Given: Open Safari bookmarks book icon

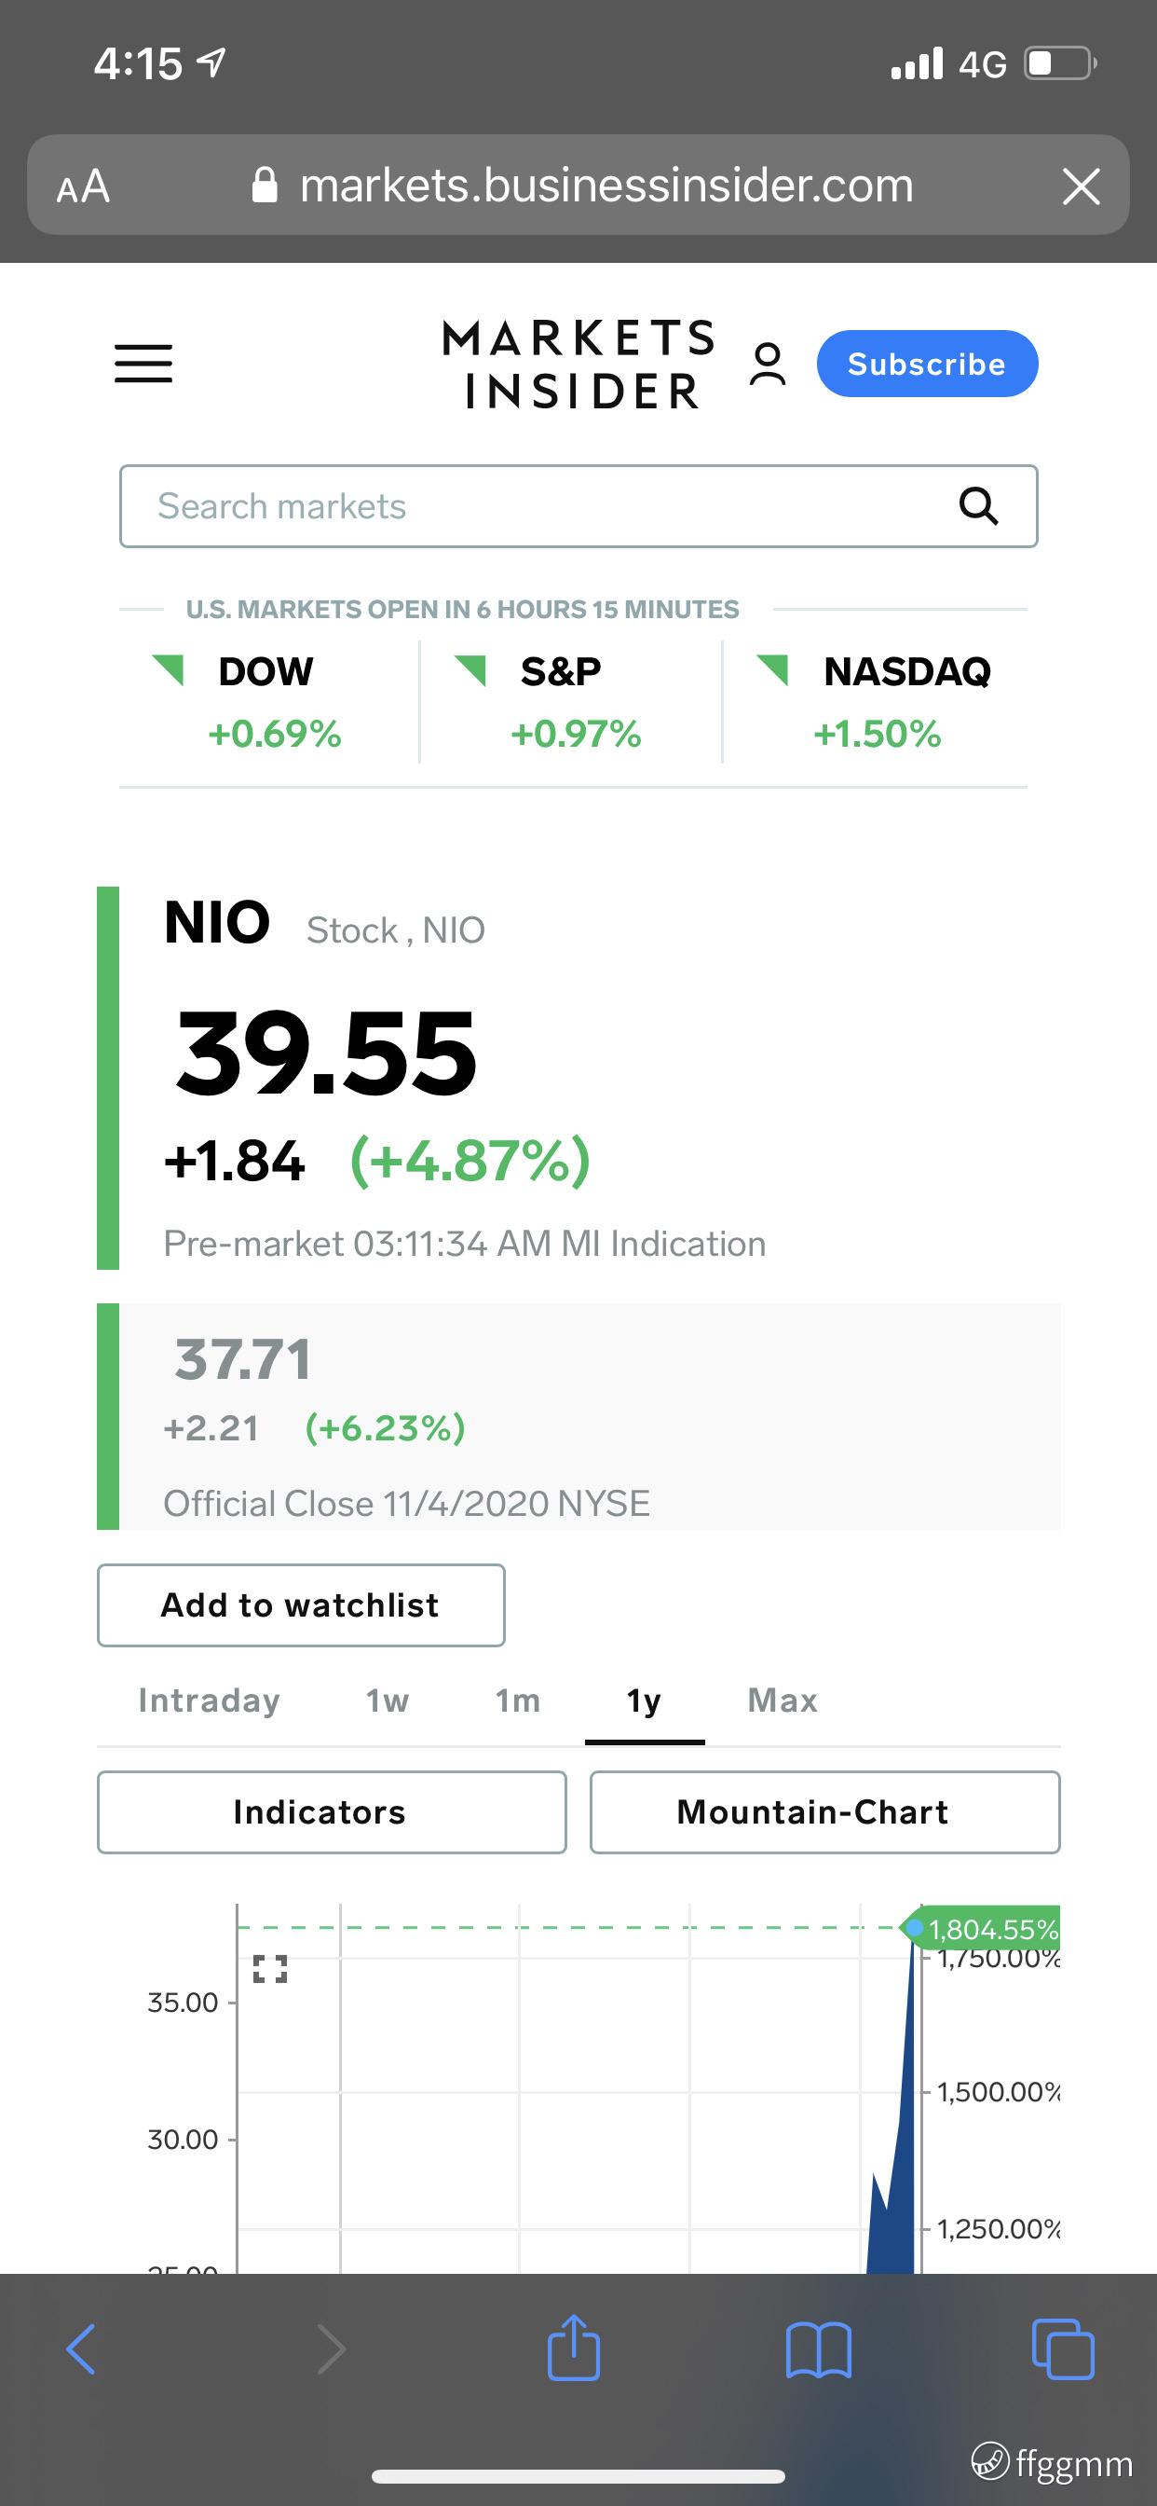Looking at the screenshot, I should coord(819,2350).
